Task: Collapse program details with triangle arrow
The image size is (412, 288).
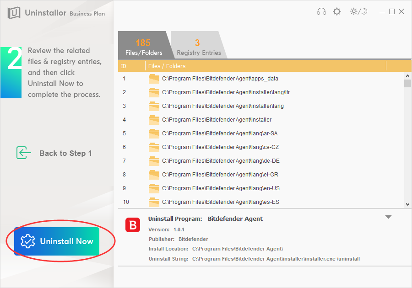Action: (x=388, y=217)
